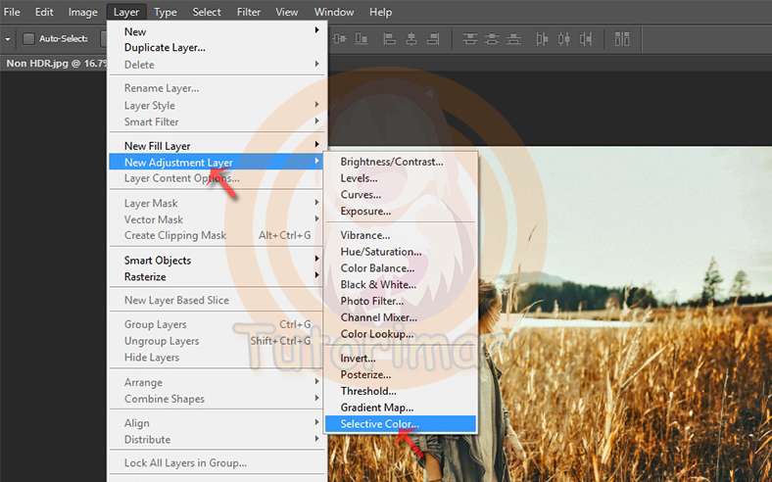Screen dimensions: 772x482
Task: Click the Align right edges icon
Action: pyautogui.click(x=433, y=38)
